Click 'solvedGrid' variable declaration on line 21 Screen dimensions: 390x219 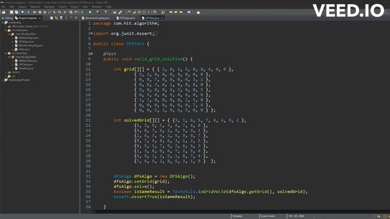(136, 120)
